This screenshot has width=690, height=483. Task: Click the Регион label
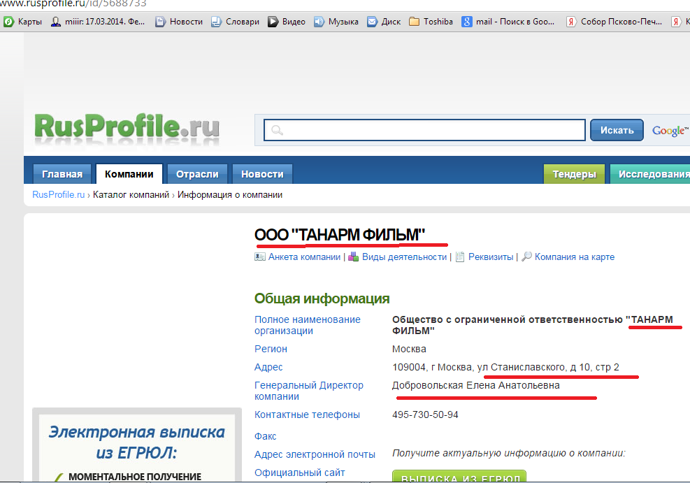point(271,349)
